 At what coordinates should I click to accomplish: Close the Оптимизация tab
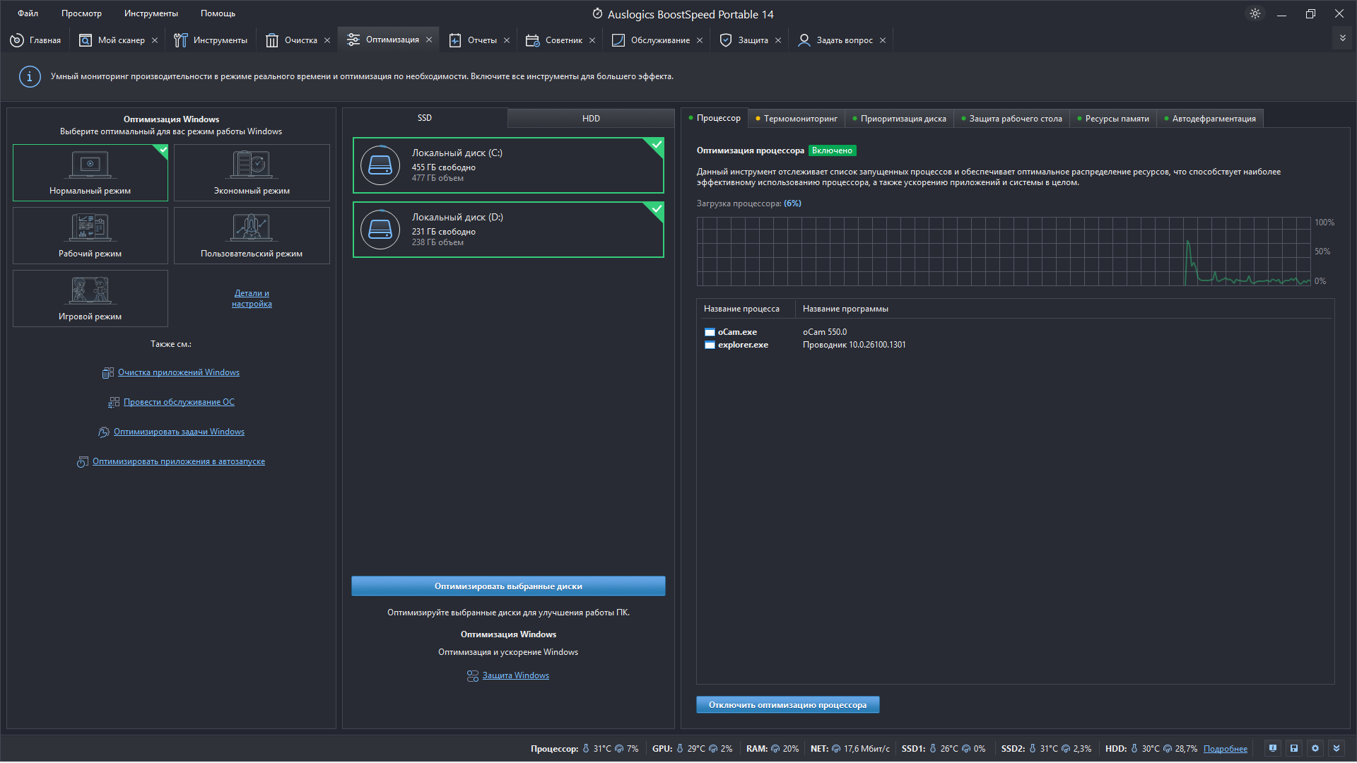tap(429, 40)
